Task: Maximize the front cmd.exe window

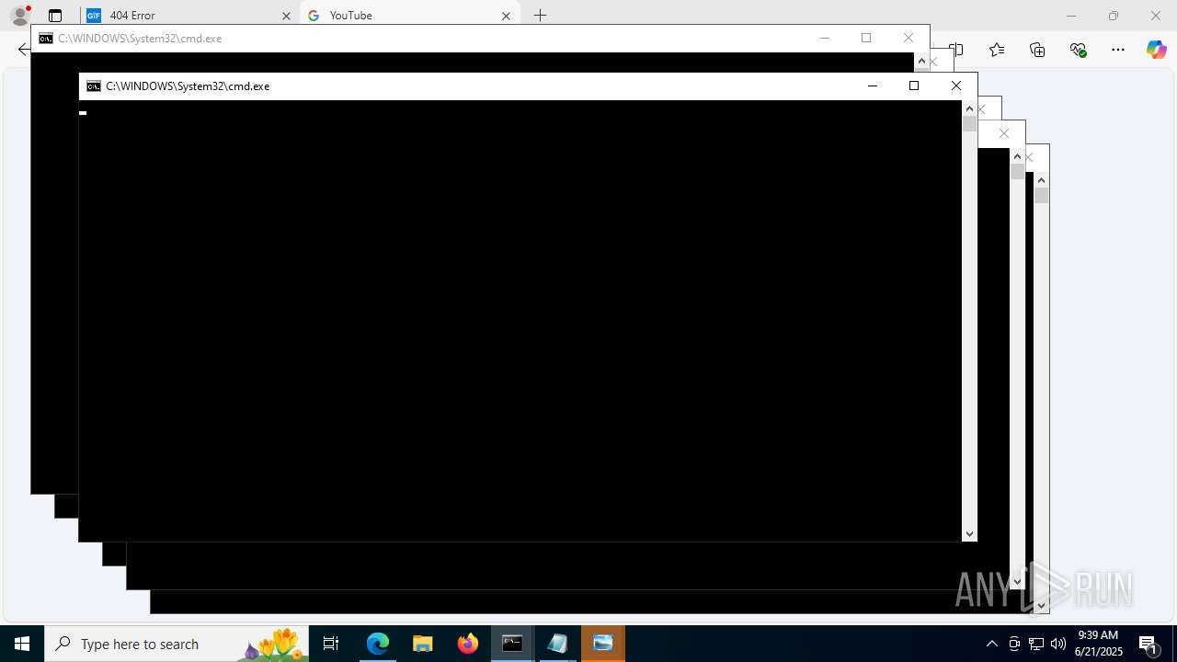Action: tap(914, 86)
